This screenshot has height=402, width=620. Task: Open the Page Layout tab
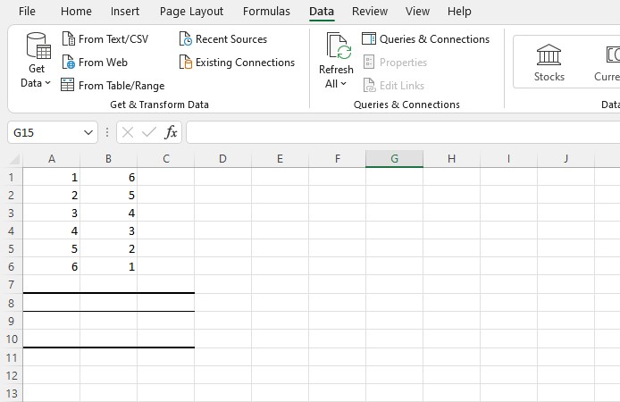click(191, 12)
